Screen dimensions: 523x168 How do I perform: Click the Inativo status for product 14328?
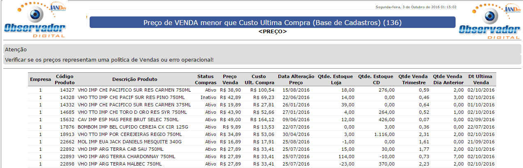coord(208,97)
